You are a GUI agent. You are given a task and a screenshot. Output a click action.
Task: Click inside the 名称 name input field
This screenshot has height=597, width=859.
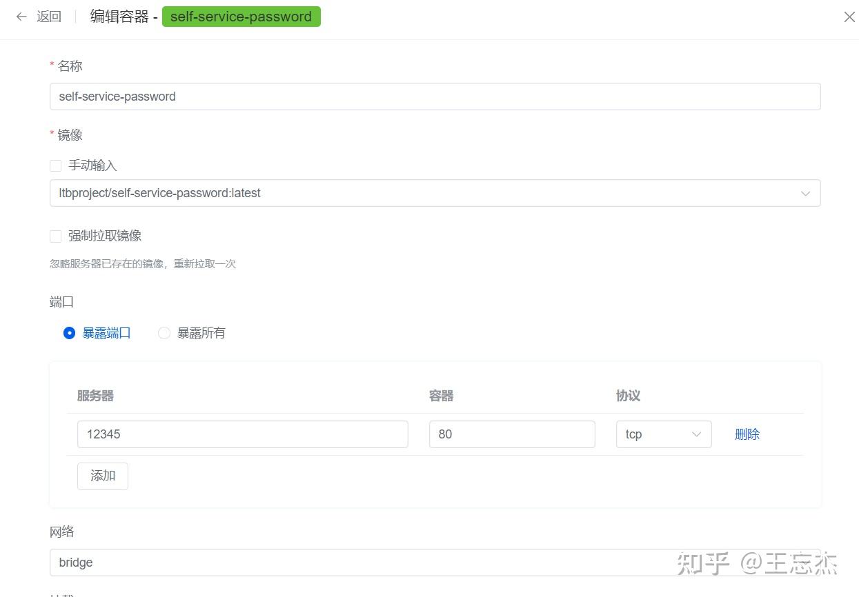(435, 97)
